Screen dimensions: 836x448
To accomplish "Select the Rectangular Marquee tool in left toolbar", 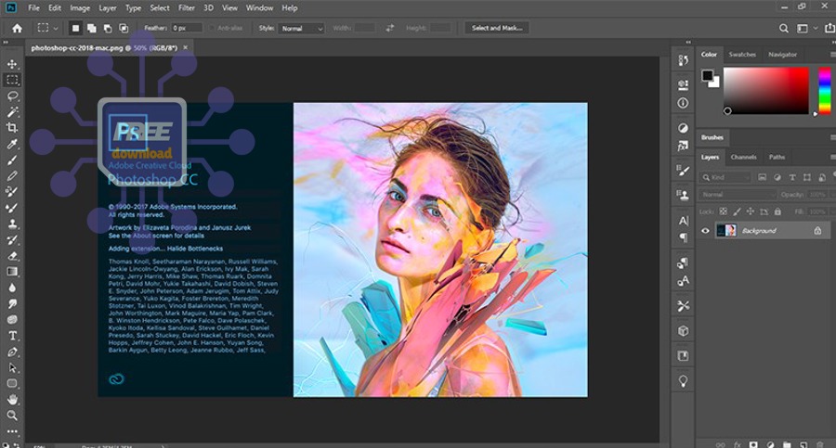I will (x=12, y=80).
